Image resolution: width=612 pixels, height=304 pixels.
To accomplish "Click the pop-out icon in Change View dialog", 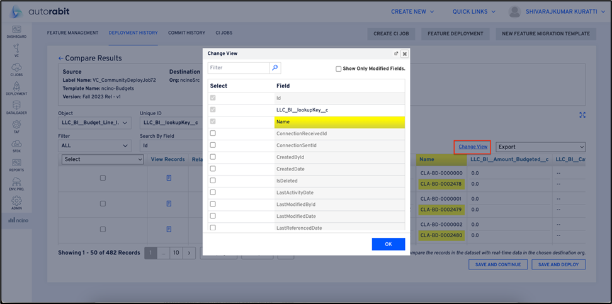I will [396, 54].
